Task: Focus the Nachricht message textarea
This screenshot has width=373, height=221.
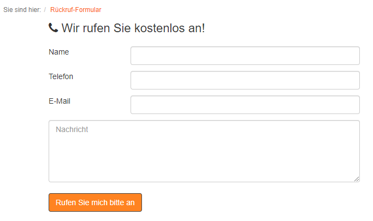Action: [x=204, y=151]
